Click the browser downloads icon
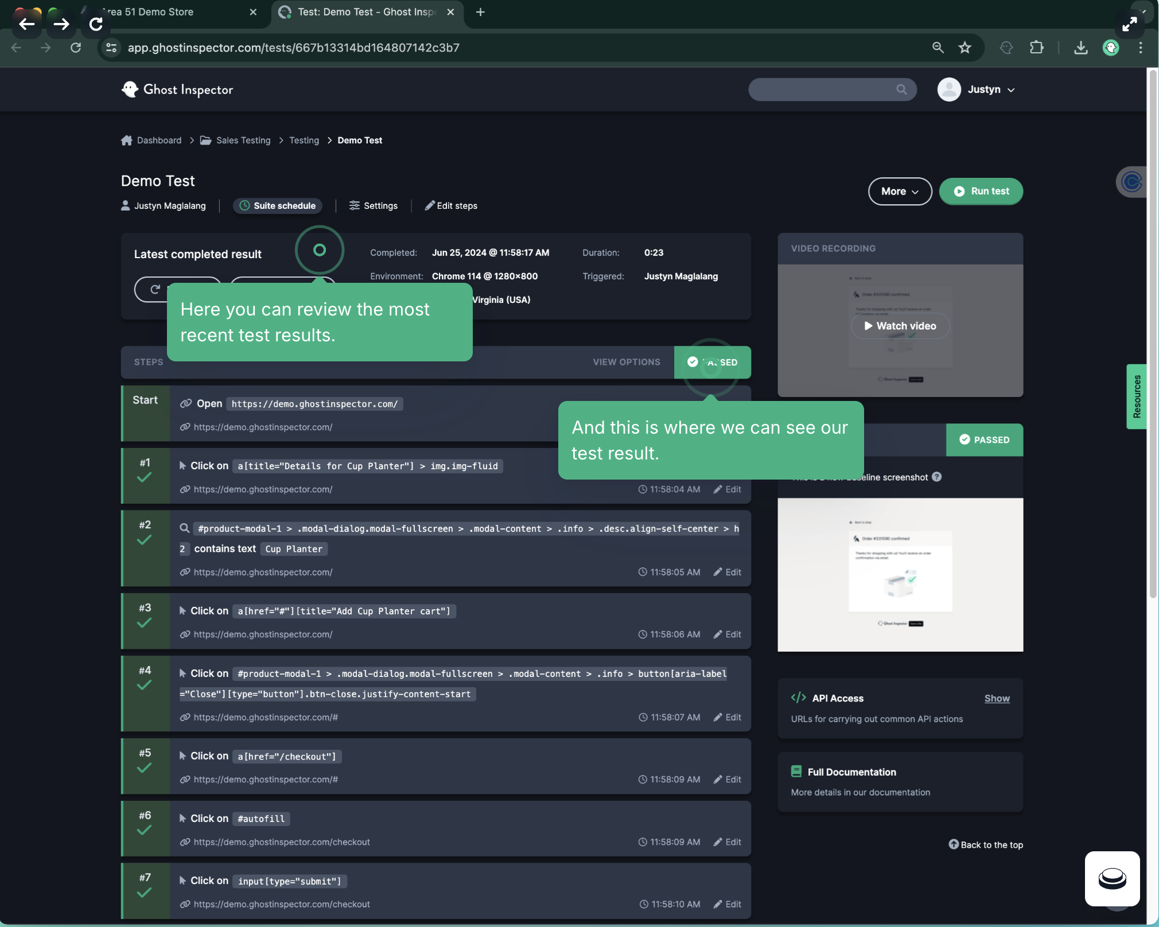 click(x=1081, y=48)
